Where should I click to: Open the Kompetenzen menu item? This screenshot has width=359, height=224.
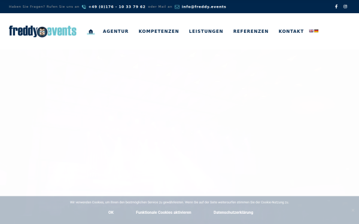(159, 31)
